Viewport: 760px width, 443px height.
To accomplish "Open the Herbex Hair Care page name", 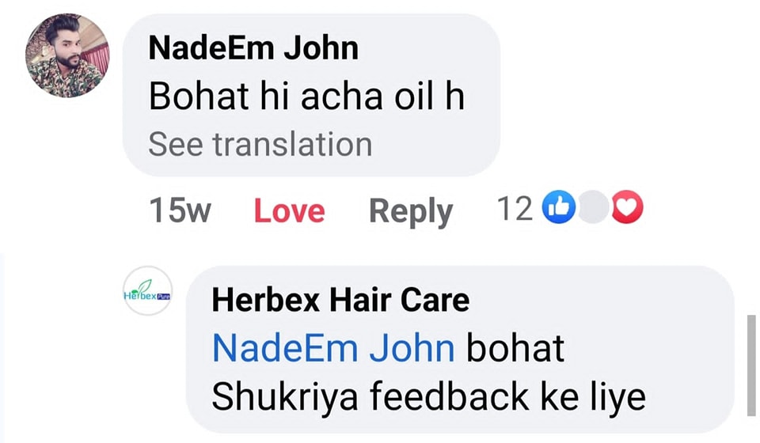I will (340, 300).
